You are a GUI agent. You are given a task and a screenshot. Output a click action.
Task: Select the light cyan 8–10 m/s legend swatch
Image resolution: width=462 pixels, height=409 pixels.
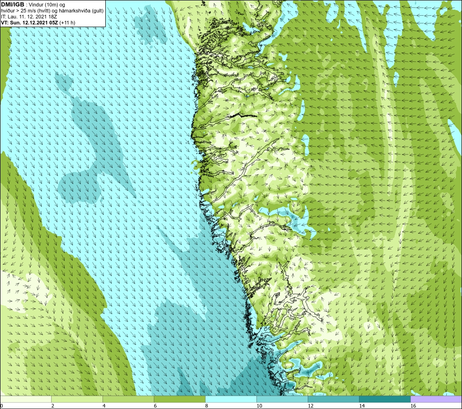(x=231, y=399)
